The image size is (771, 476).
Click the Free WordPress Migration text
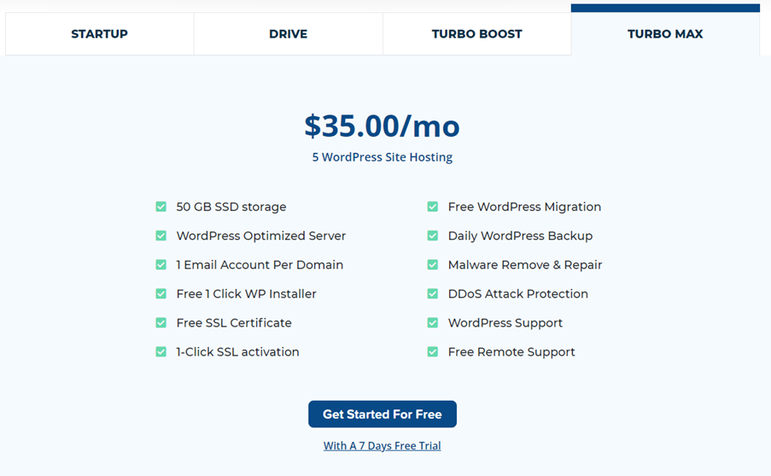click(x=524, y=207)
